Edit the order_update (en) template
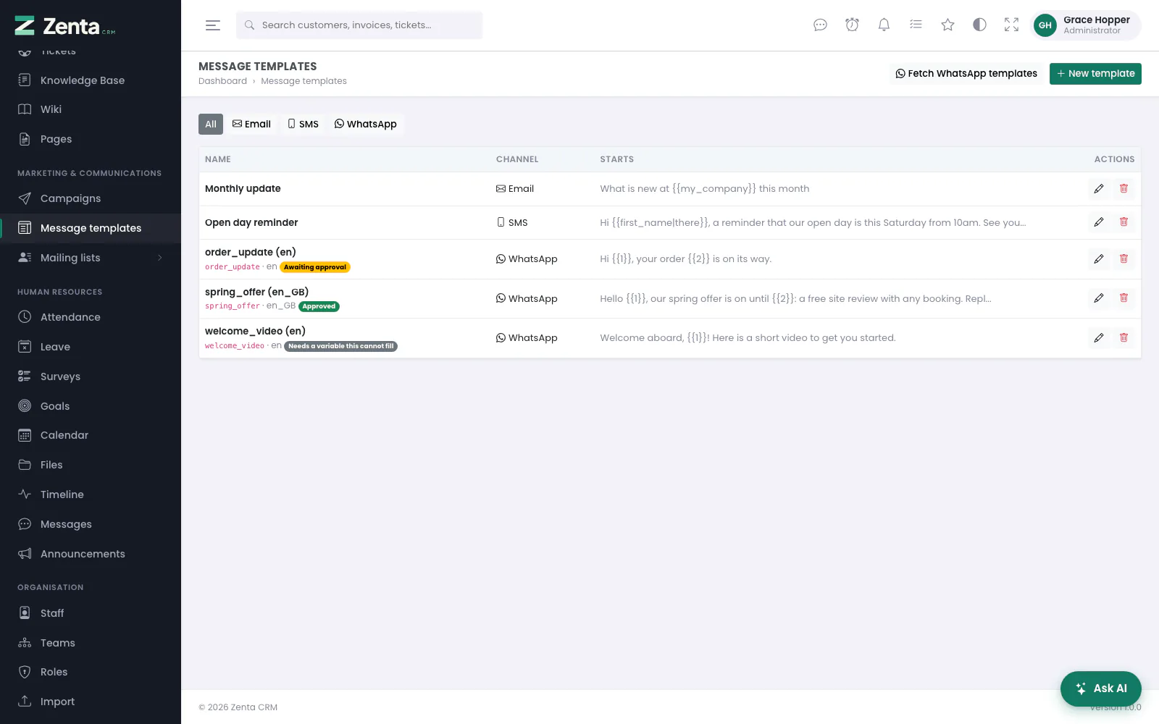 click(1099, 259)
